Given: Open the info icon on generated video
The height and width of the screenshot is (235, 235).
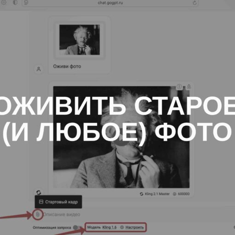Looking at the screenshot, I should click(179, 87).
